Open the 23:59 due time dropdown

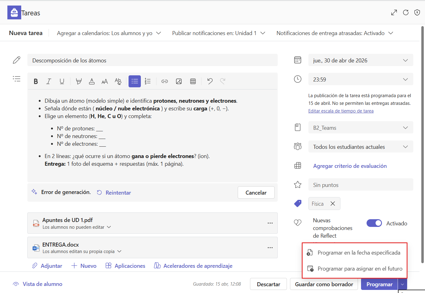coord(361,79)
